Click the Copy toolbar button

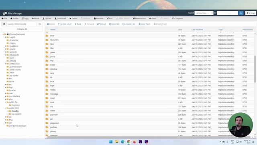[25, 19]
